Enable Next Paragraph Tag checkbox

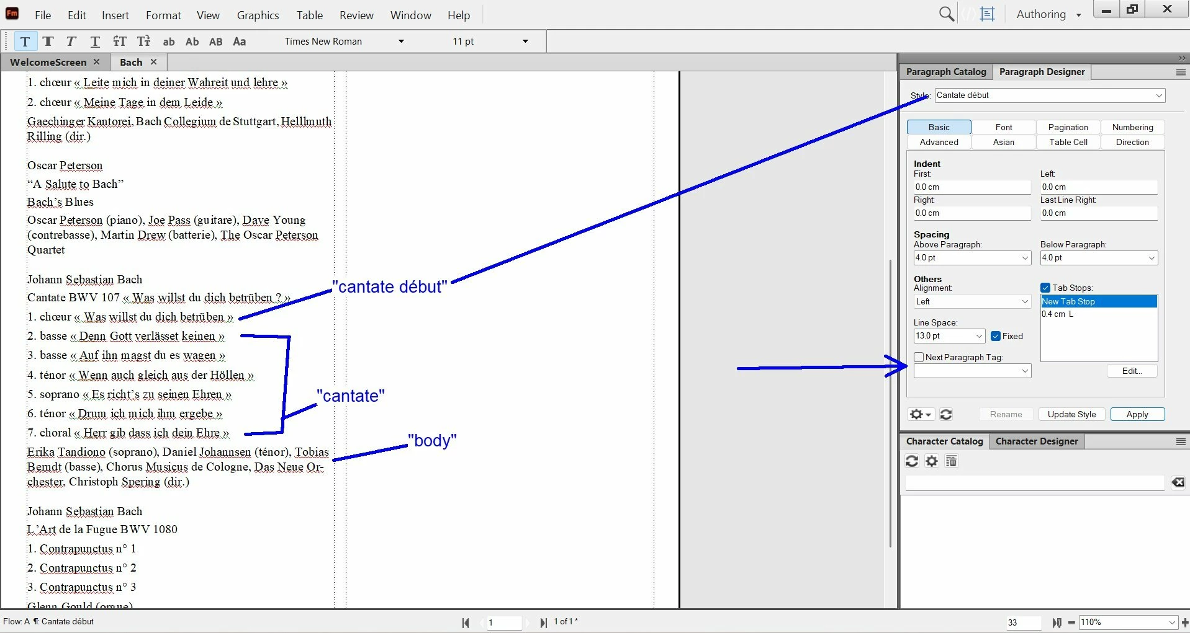(x=919, y=357)
